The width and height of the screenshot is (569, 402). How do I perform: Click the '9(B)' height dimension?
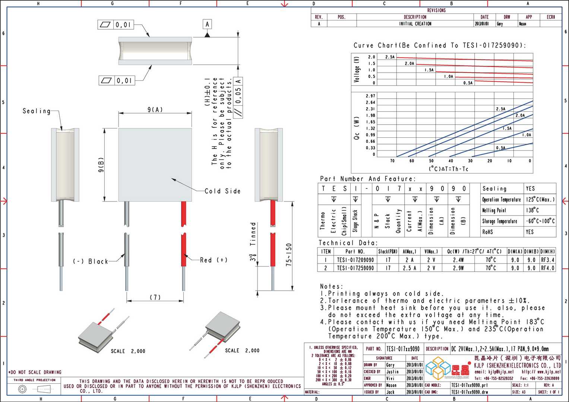[101, 165]
